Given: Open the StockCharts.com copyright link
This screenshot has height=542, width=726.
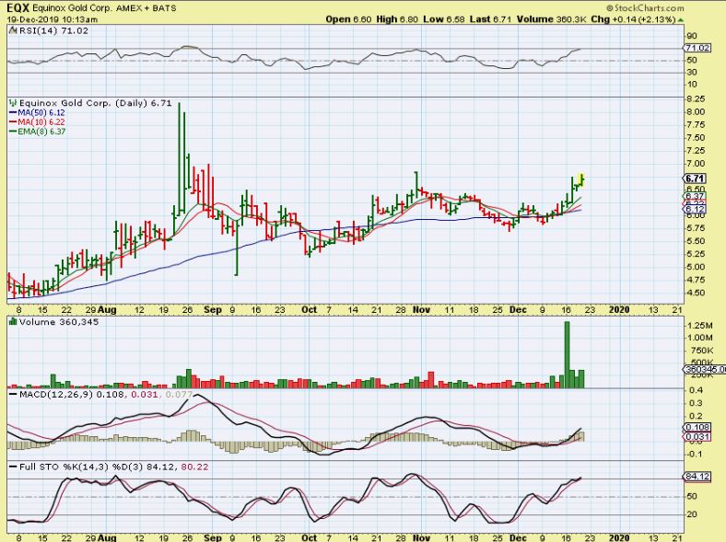Looking at the screenshot, I should point(645,8).
